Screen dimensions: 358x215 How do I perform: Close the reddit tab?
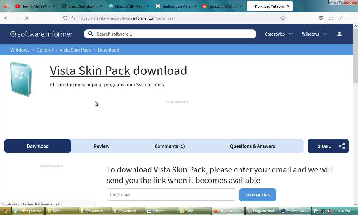click(x=241, y=6)
